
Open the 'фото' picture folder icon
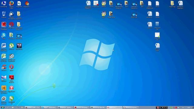tap(126, 3)
